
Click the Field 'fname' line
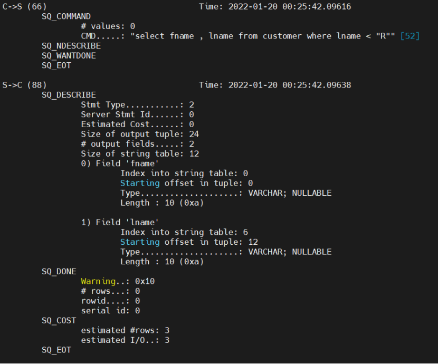pyautogui.click(x=120, y=164)
